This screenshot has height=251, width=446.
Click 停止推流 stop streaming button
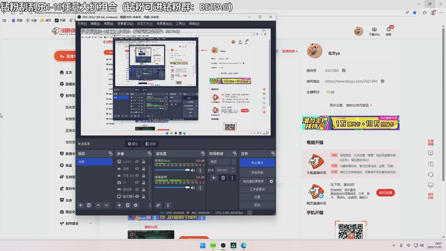257,163
